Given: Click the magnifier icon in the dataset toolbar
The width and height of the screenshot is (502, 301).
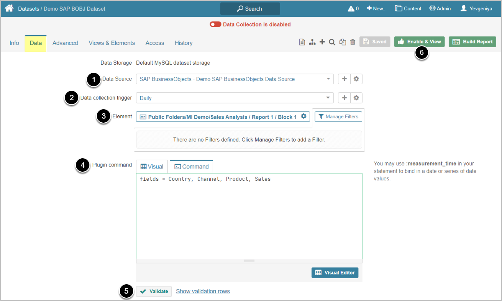Looking at the screenshot, I should coord(332,42).
